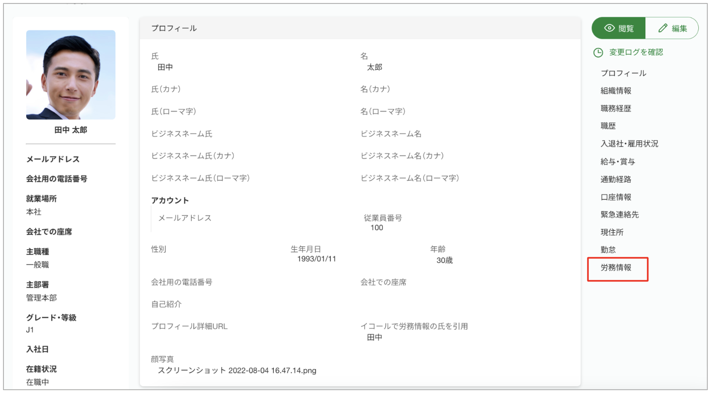The width and height of the screenshot is (714, 395).
Task: Select the 従業員番号 value 100
Action: pos(377,228)
